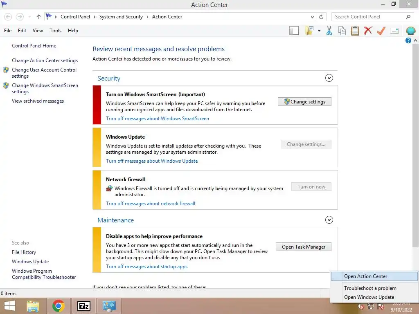Click the scissors Cut icon
The width and height of the screenshot is (419, 314).
coord(329,31)
